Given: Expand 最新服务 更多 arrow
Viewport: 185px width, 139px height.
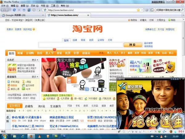Looking at the screenshot, I should point(38,77).
